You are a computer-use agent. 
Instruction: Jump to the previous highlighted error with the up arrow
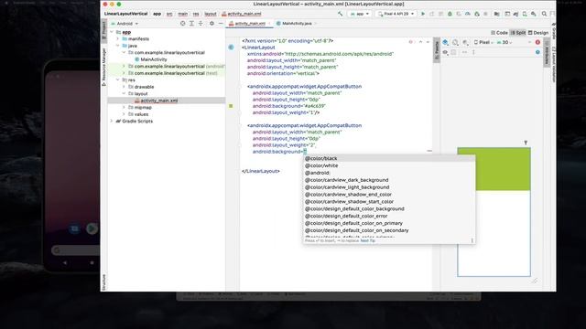(420, 42)
